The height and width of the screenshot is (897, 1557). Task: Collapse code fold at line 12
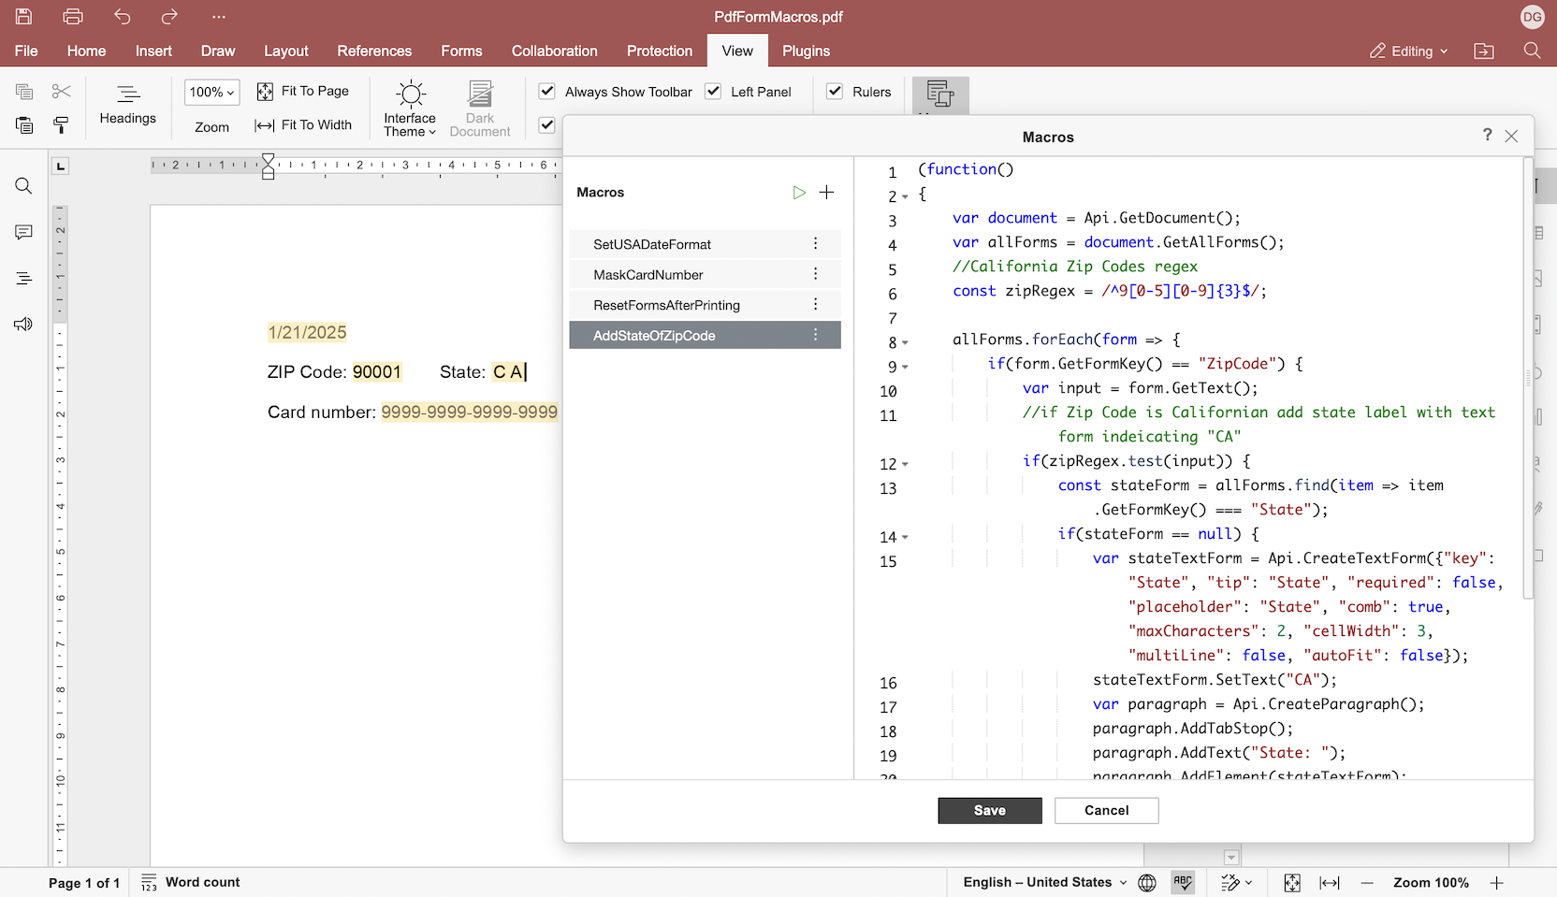pyautogui.click(x=906, y=464)
